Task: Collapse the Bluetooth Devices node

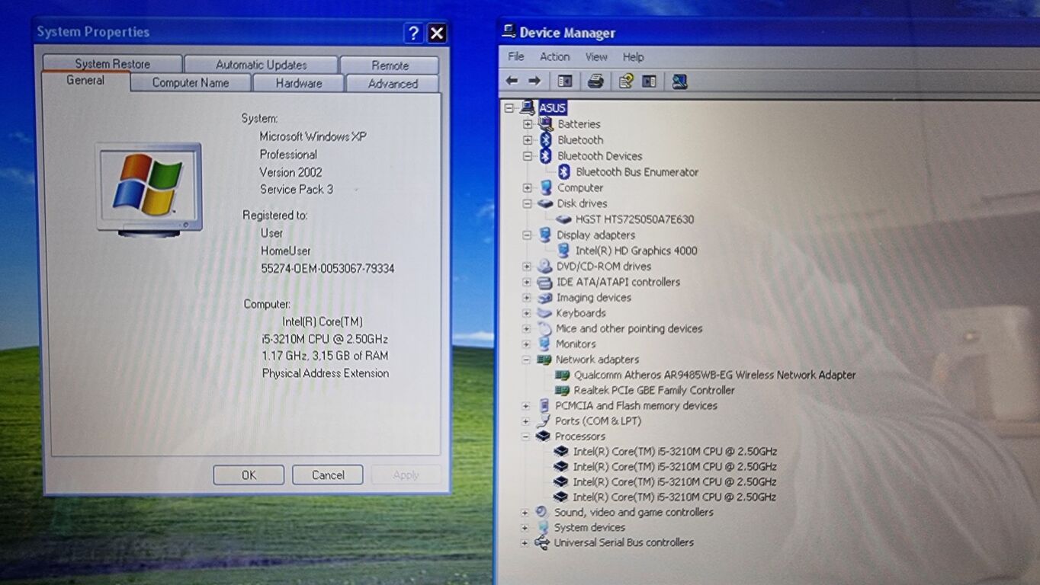Action: [527, 156]
